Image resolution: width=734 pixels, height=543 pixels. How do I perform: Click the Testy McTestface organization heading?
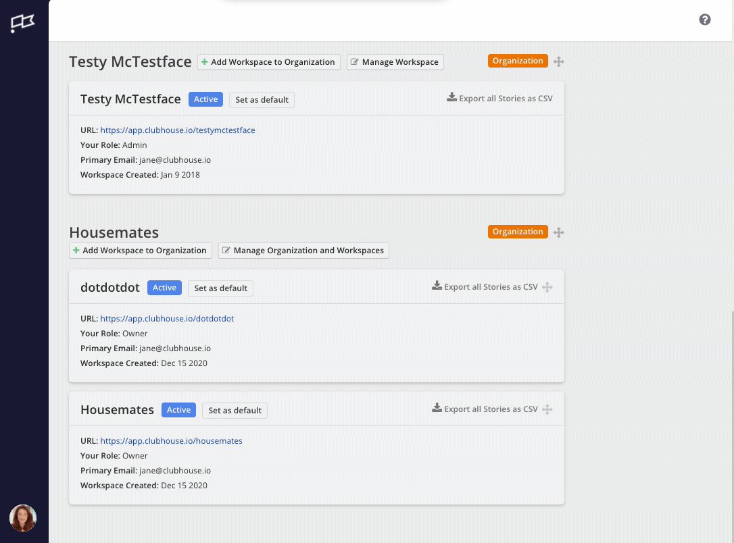tap(130, 61)
